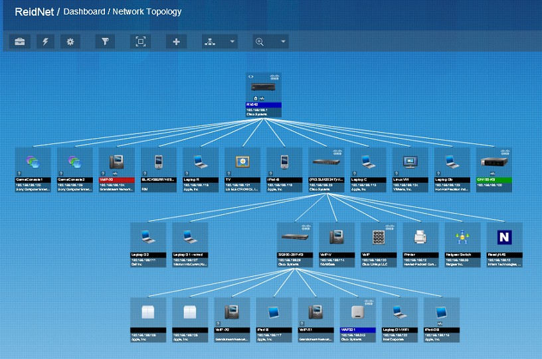This screenshot has width=542, height=359.
Task: Select the WiFi laptop Intel node
Action: click(400, 320)
